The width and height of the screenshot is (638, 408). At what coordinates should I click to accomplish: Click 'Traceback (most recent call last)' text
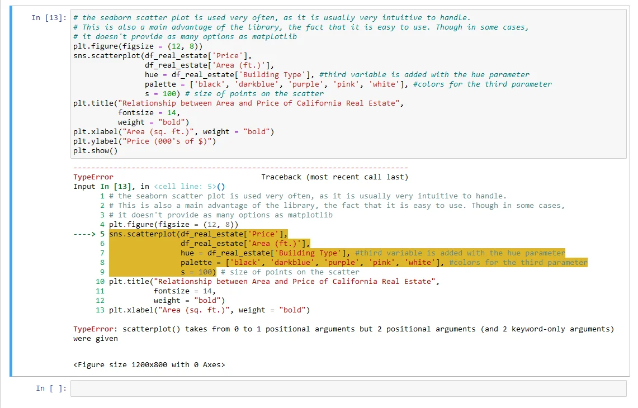[x=334, y=177]
